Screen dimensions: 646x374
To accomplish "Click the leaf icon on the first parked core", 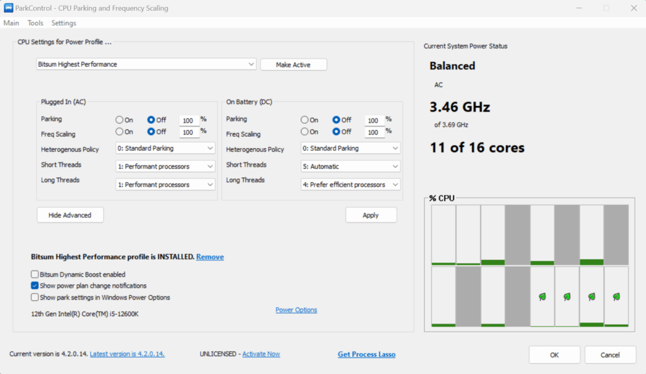I will 541,295.
